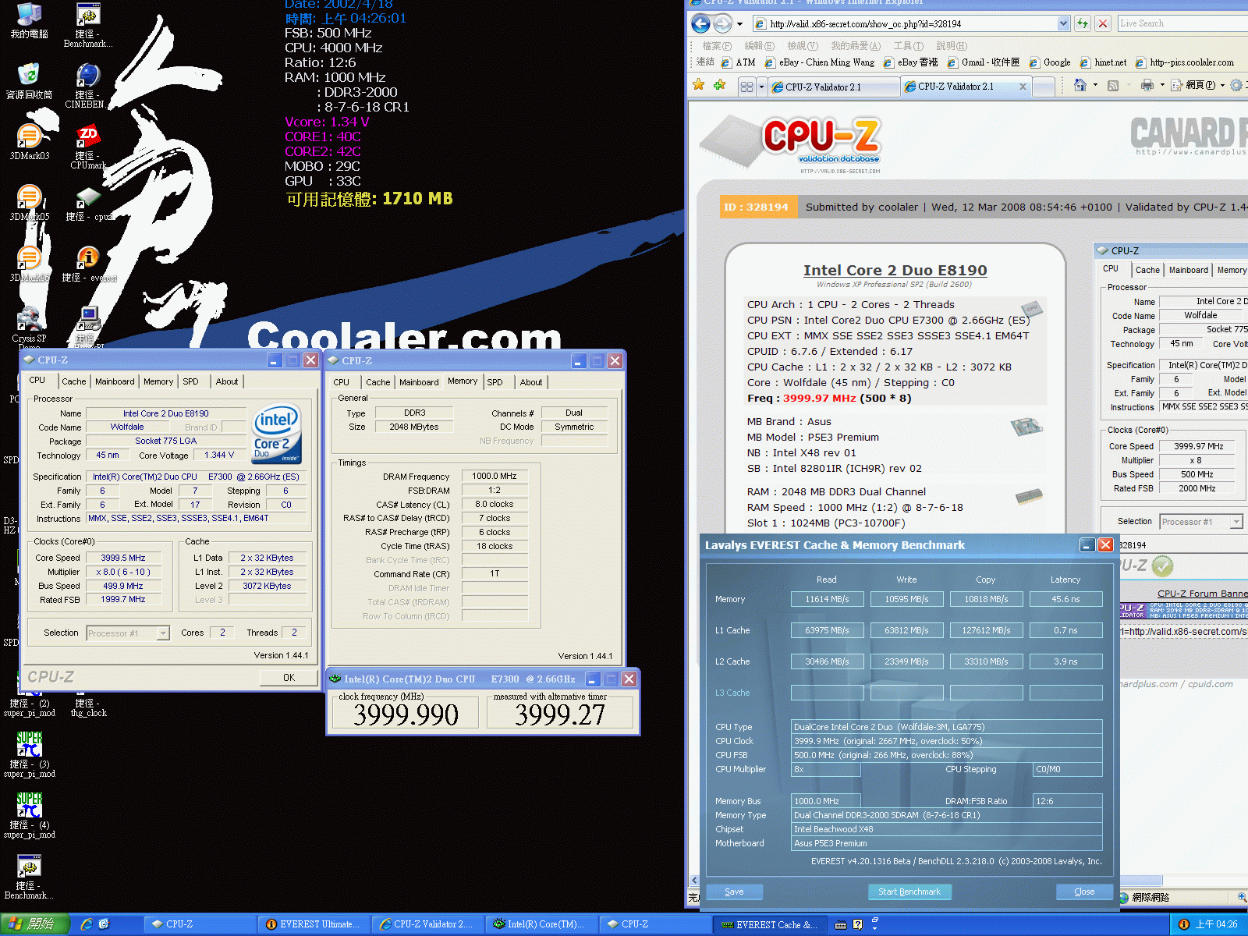Click the IE Print icon
The image size is (1248, 936).
(x=1147, y=85)
